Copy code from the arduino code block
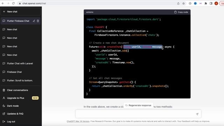The width and height of the screenshot is (224, 126). click(x=181, y=12)
